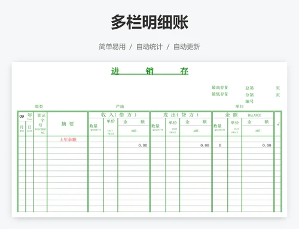Click the 最高存量 label
299x229 pixels.
click(x=219, y=87)
